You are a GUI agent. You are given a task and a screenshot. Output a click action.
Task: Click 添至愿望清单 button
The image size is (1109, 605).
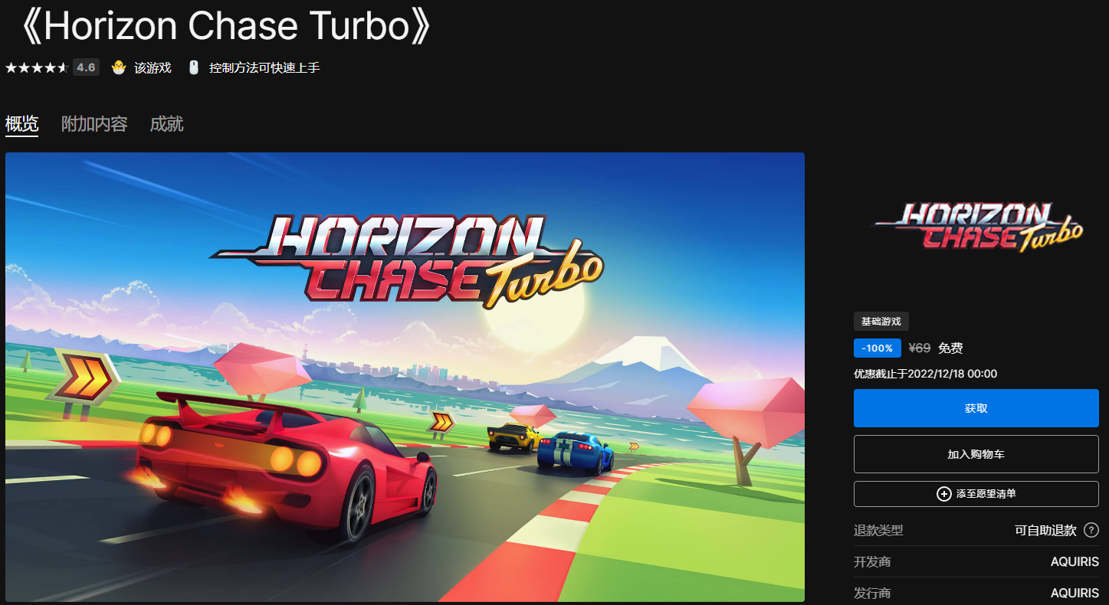point(976,494)
